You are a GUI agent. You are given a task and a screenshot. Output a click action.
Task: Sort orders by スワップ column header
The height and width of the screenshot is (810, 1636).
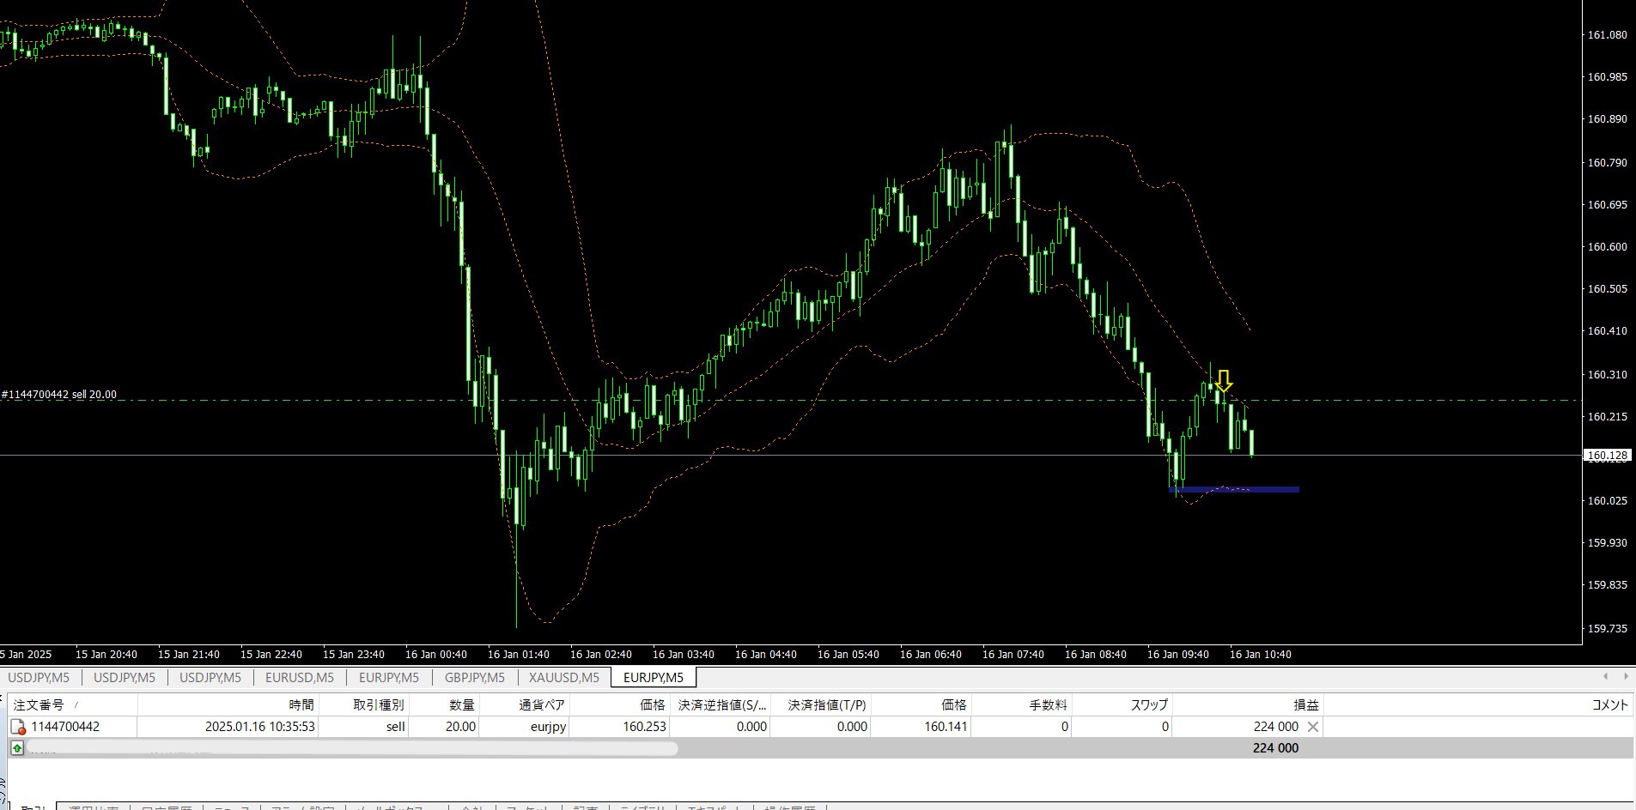[1122, 704]
